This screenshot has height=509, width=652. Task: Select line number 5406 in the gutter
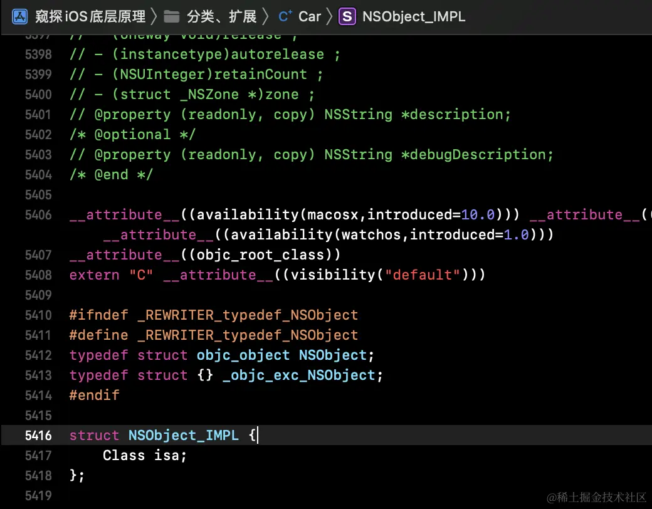(38, 215)
